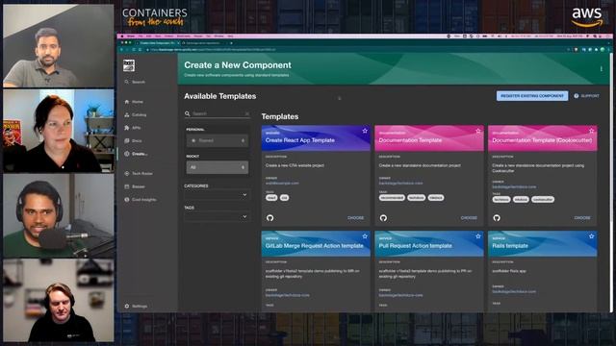Click the browser address bar
616x346 pixels.
(x=353, y=50)
